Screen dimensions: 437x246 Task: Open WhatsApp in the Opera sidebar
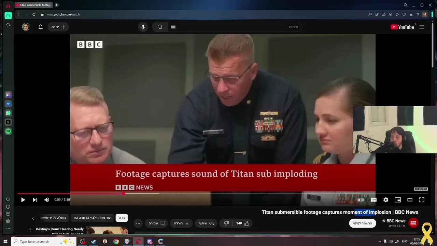coord(8,113)
